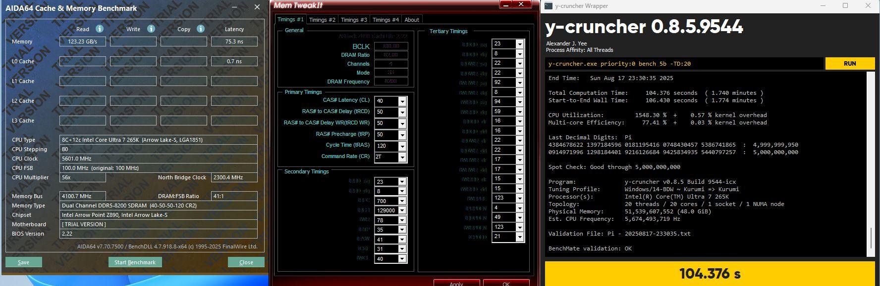Click the empty Memory Copy result cell
The width and height of the screenshot is (880, 286).
click(x=184, y=42)
